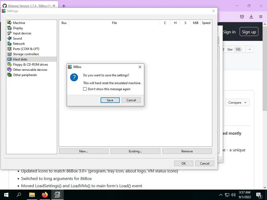Screen dimensions: 267x200
Task: Expand the Star dropdown arrow on GitHub
Action: pos(250,49)
